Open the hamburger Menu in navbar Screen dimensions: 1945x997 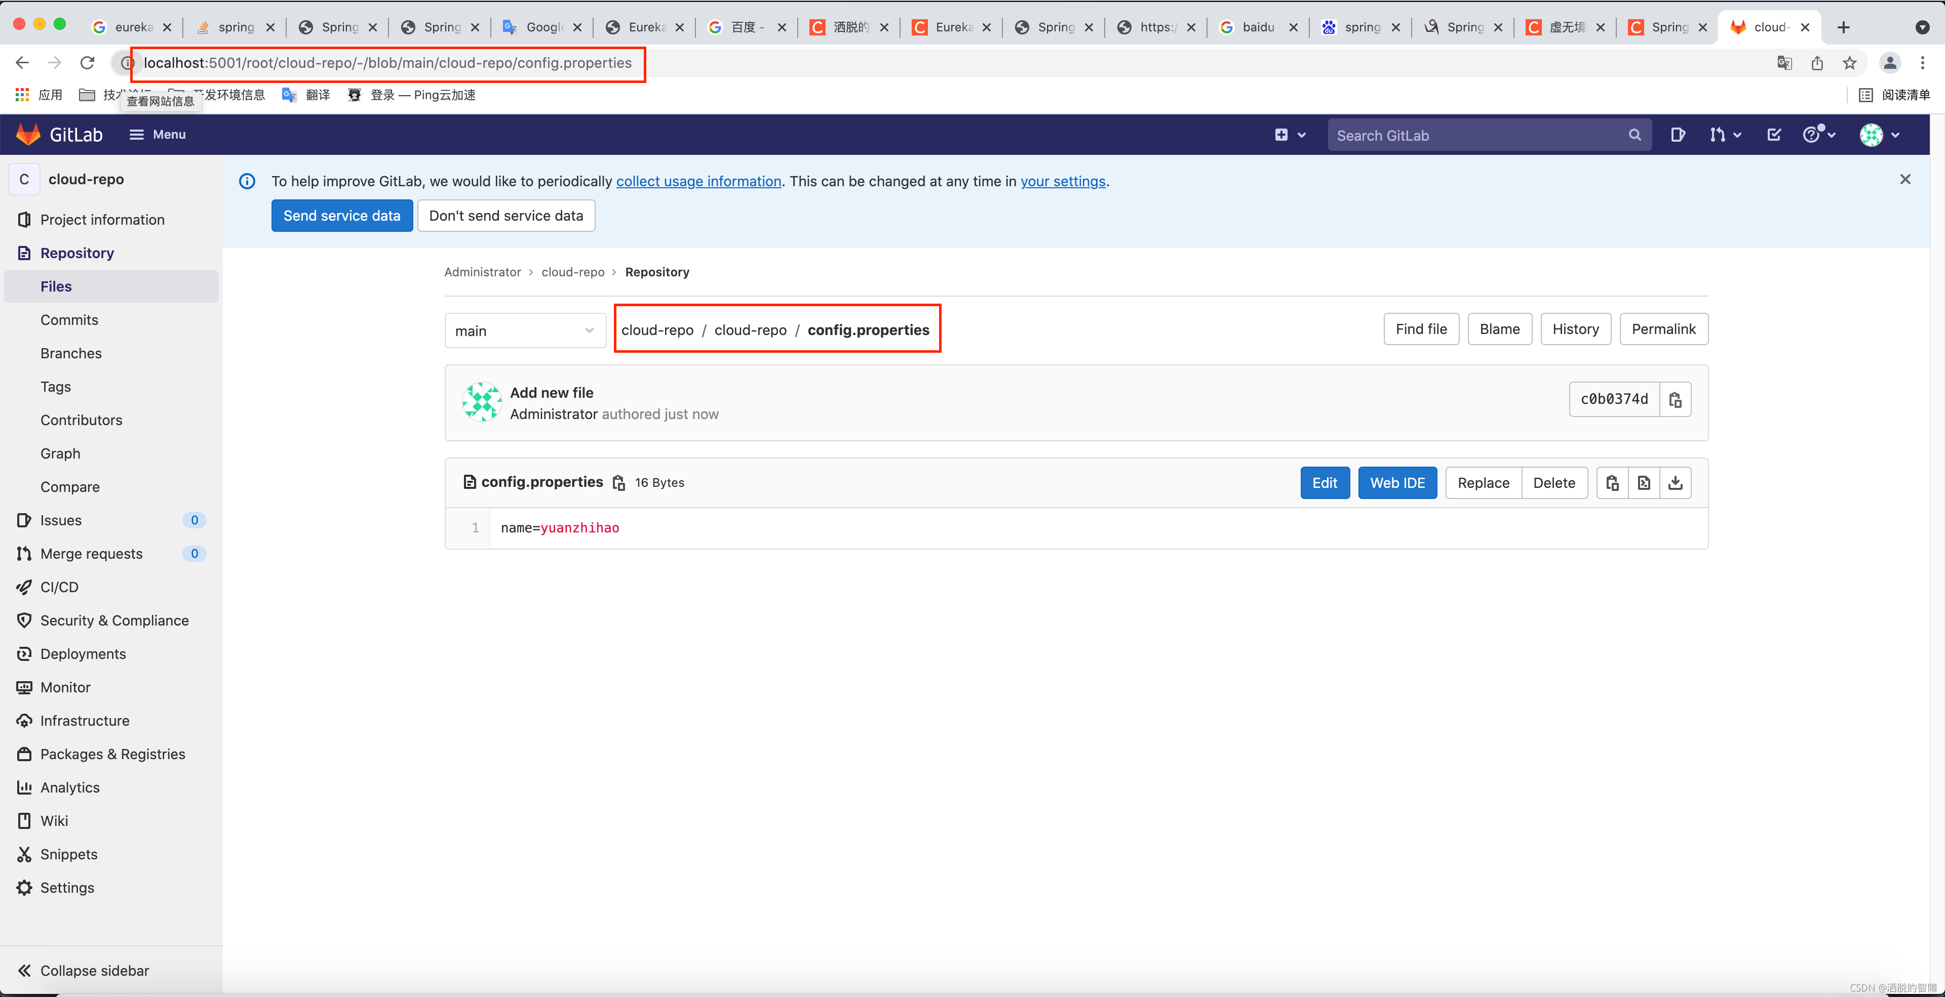click(x=158, y=134)
